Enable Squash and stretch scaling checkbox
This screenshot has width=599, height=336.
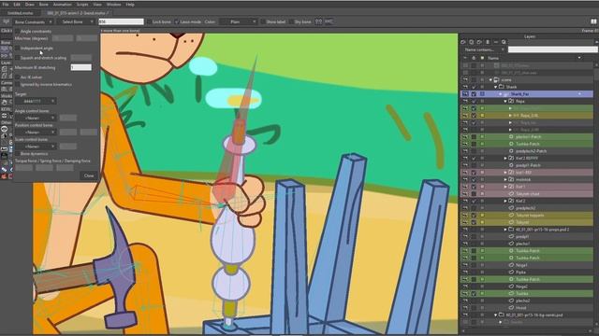[17, 58]
